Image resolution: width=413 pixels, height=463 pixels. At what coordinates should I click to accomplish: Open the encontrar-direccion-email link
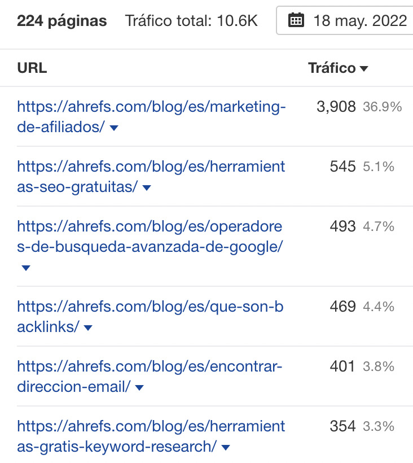pos(150,377)
